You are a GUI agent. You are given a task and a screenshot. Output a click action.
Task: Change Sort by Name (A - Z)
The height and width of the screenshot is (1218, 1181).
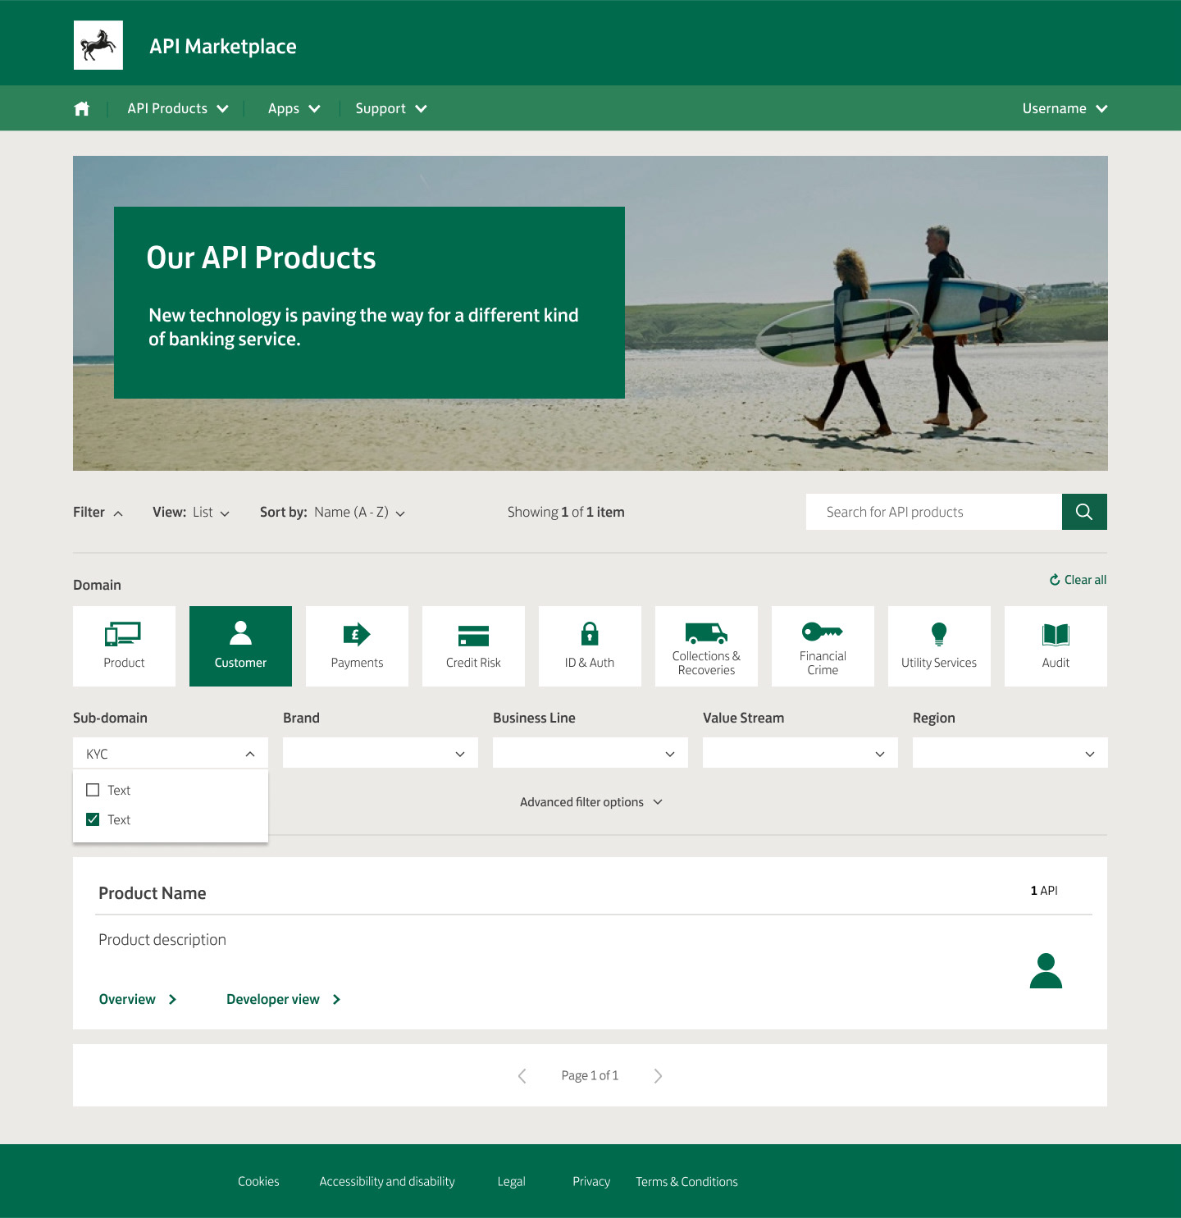pyautogui.click(x=333, y=512)
